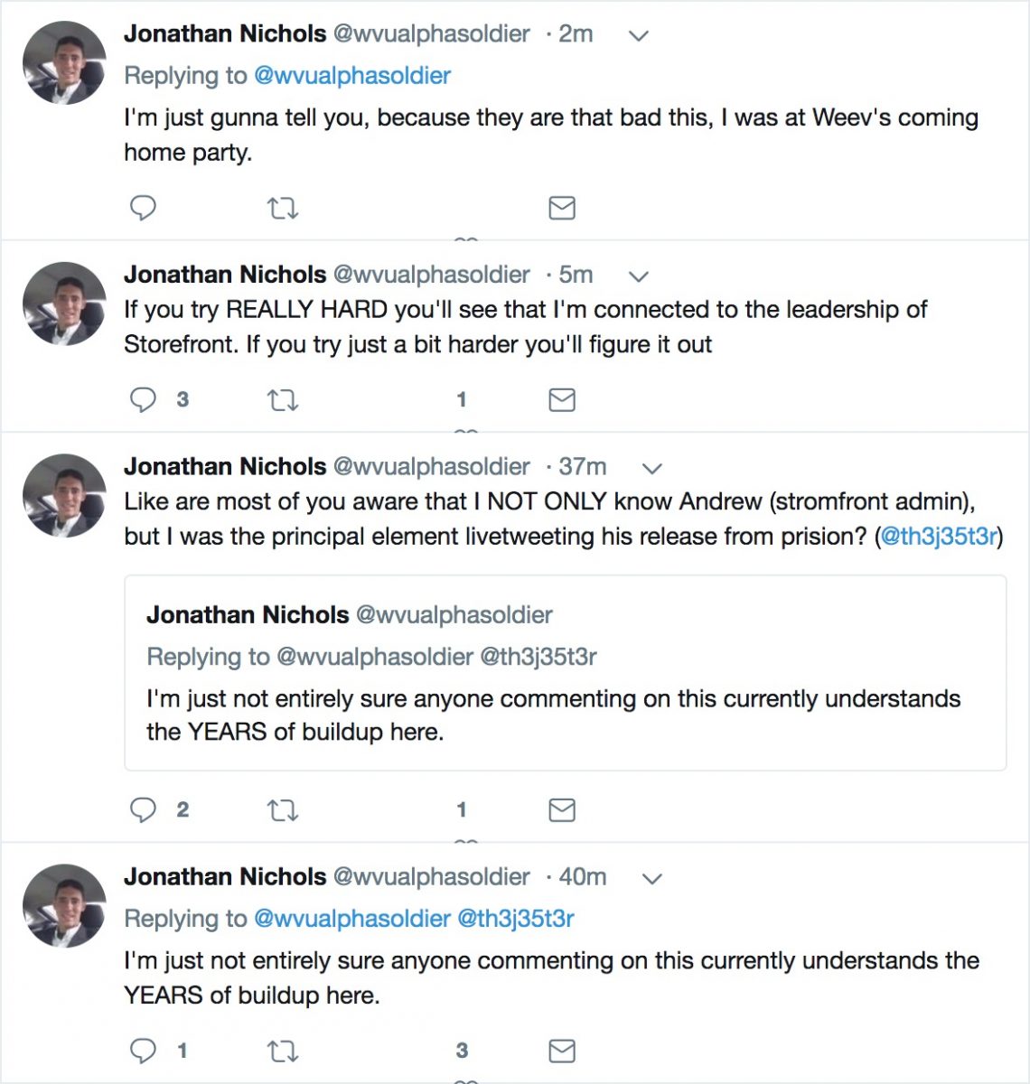Viewport: 1030px width, 1084px height.
Task: Like the 5m Storefront tweet showing 1
Action: pos(462,399)
